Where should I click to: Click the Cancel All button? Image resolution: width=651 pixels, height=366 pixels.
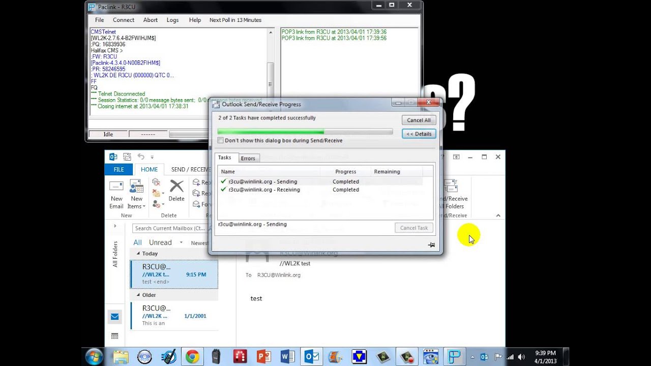coord(419,120)
